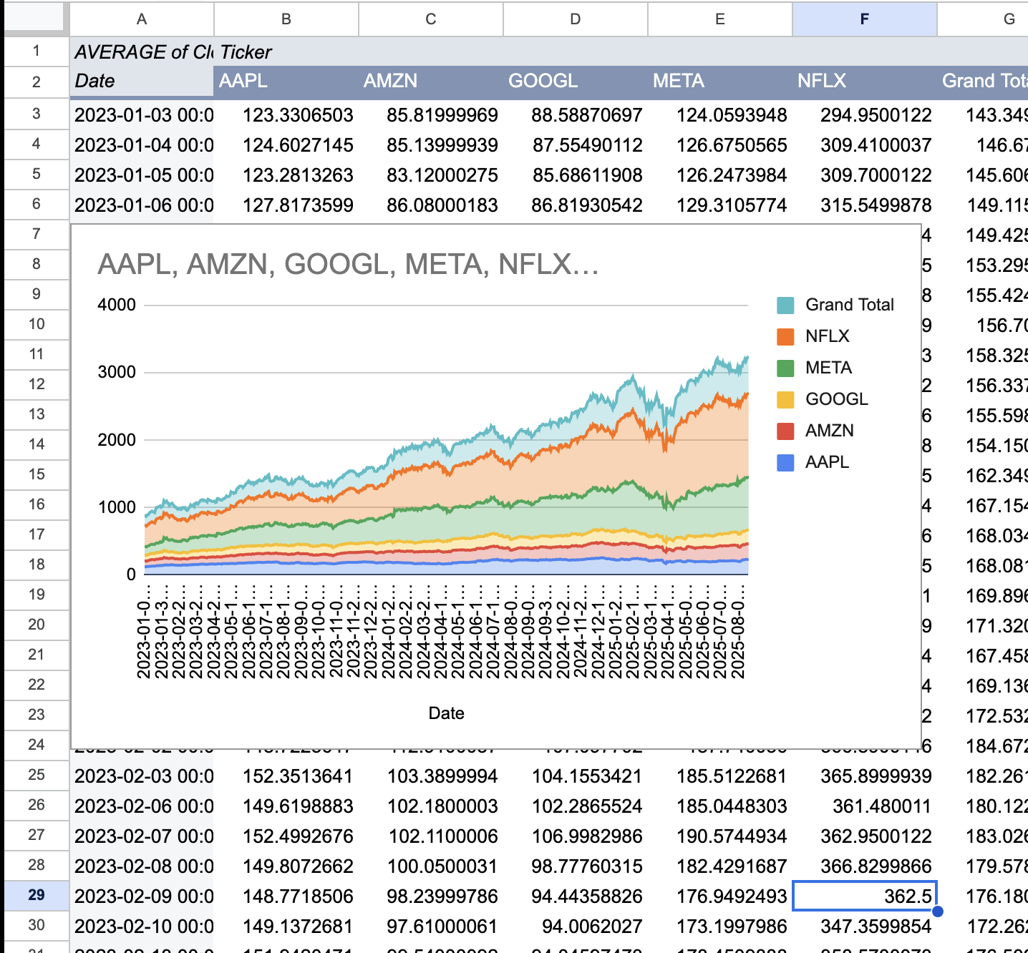Click the orange NFLX legend swatch
The height and width of the screenshot is (953, 1028).
(x=785, y=336)
